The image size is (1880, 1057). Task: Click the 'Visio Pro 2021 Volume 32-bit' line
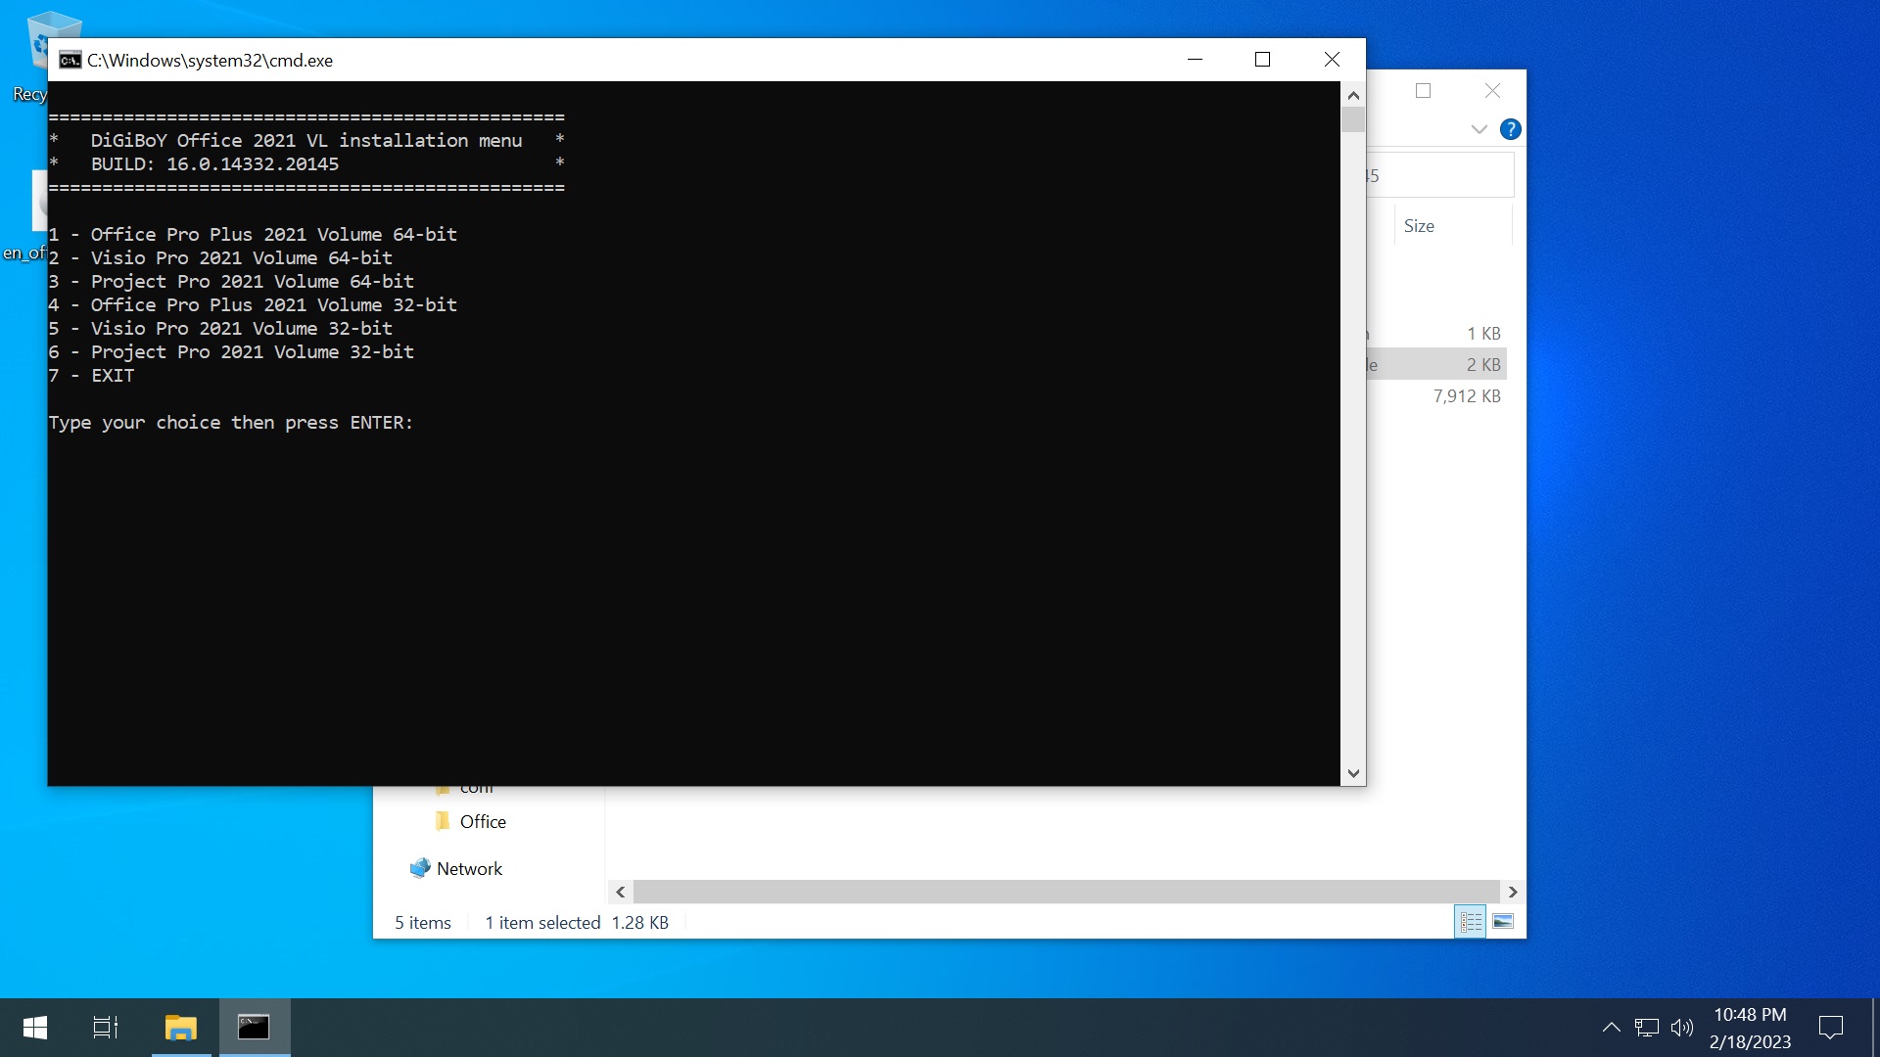coord(220,329)
